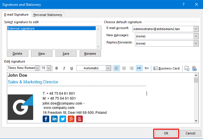Click the LinkedIn icon in signature
203x139 pixels.
click(54, 119)
